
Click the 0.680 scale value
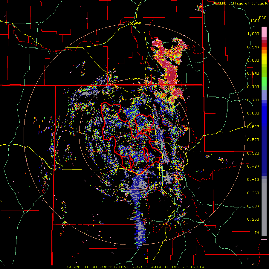pyautogui.click(x=253, y=113)
